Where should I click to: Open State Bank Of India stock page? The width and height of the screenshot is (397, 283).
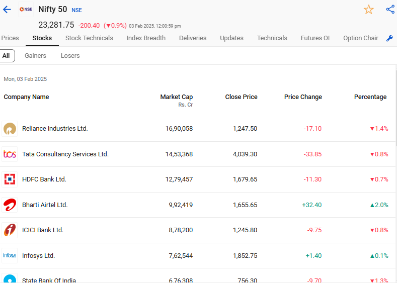pos(49,280)
